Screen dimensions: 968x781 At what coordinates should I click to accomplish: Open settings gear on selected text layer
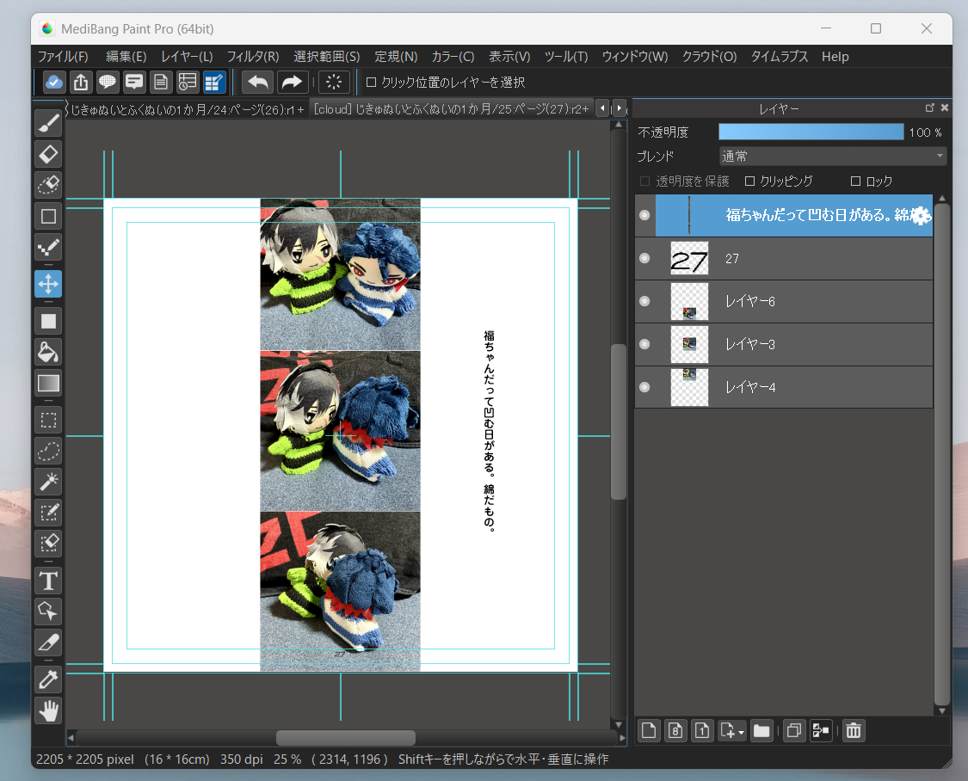tap(920, 216)
